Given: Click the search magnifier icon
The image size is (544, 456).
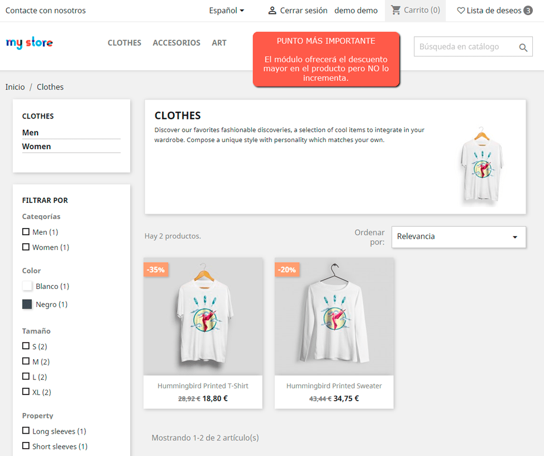Looking at the screenshot, I should [x=523, y=47].
